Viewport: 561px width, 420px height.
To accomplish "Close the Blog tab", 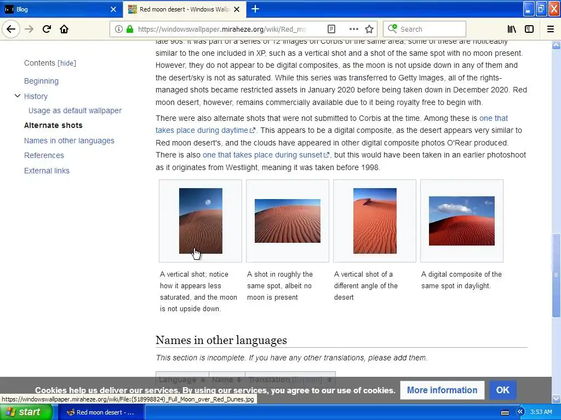I will [113, 9].
